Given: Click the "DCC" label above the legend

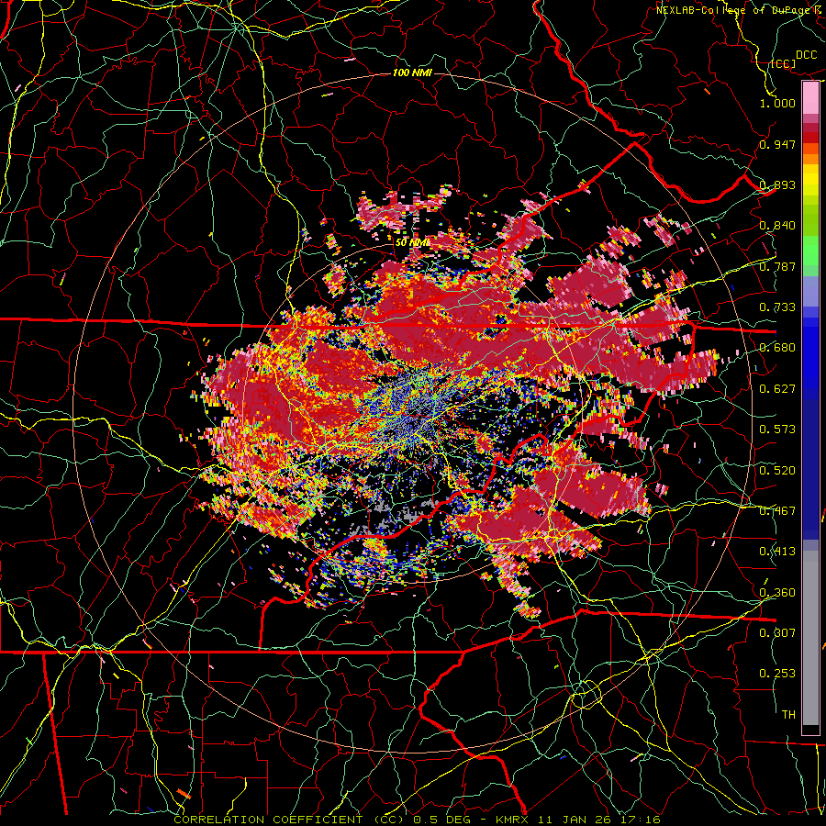Looking at the screenshot, I should [807, 55].
